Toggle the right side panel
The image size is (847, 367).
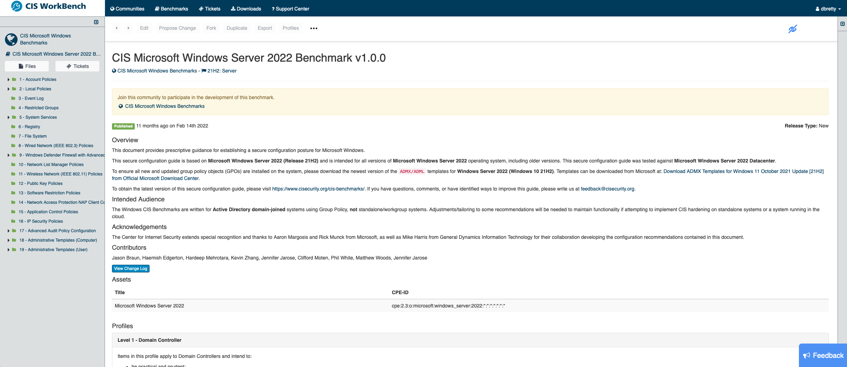(x=842, y=24)
